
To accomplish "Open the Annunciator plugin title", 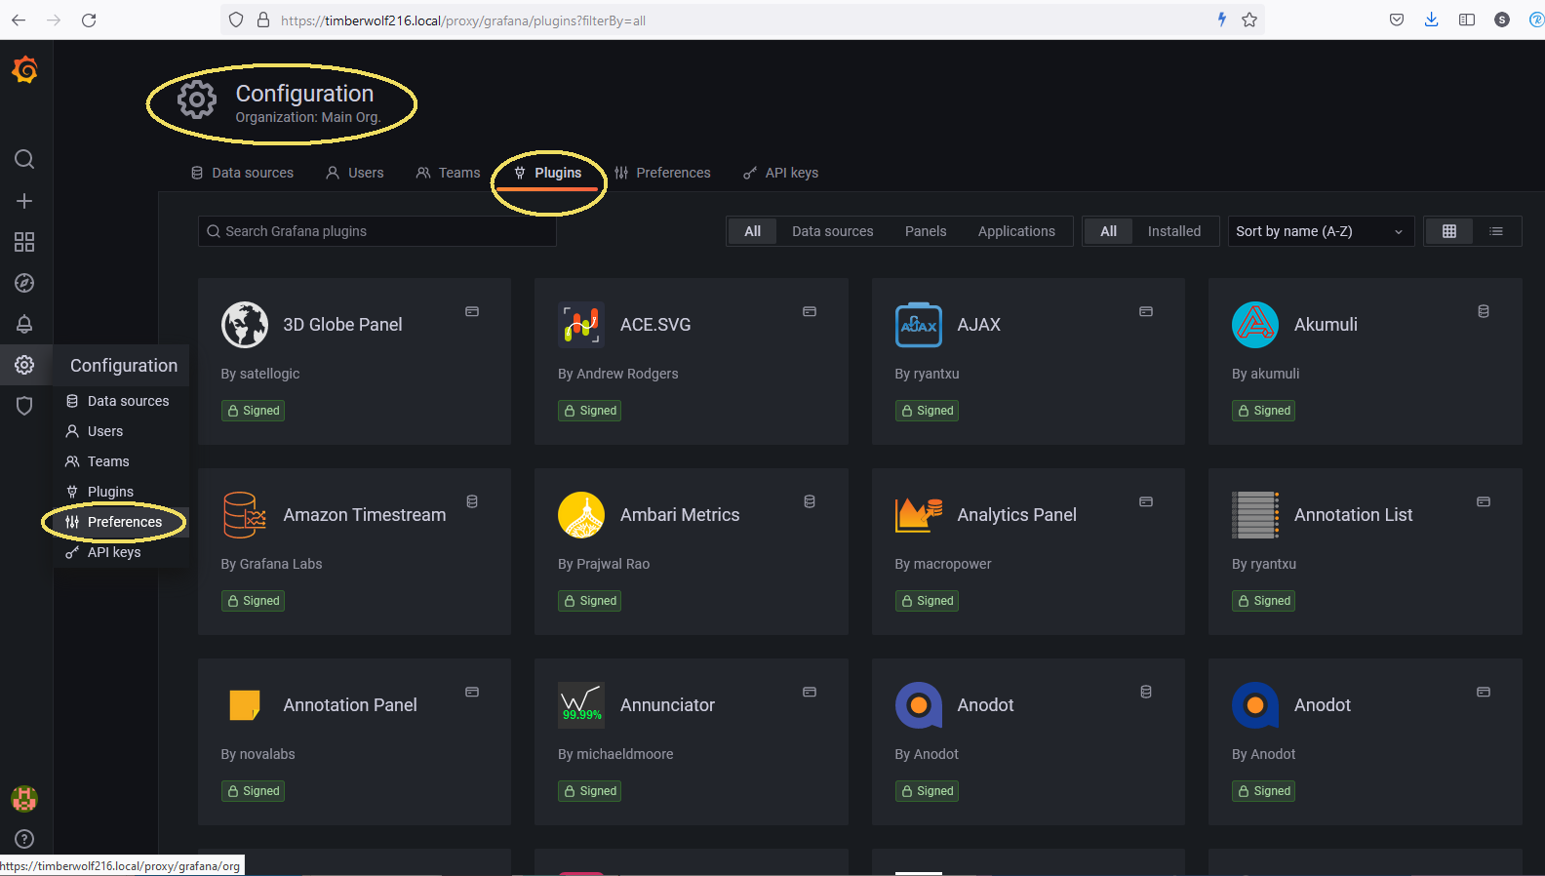I will pyautogui.click(x=667, y=705).
